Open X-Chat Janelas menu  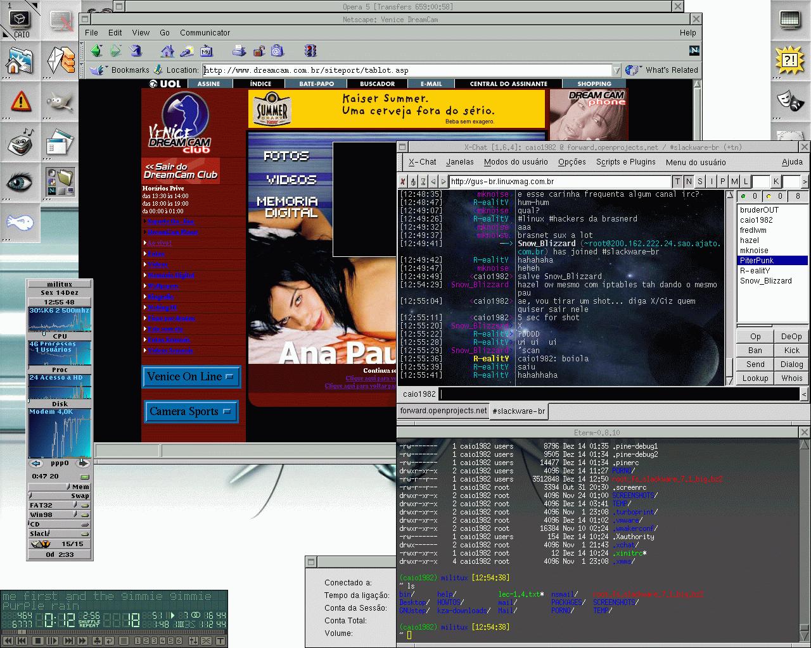[460, 162]
